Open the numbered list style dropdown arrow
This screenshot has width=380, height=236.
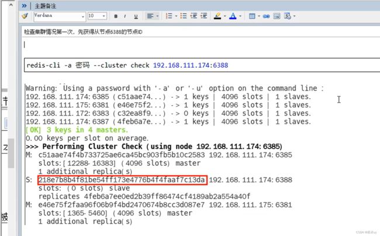pos(176,16)
